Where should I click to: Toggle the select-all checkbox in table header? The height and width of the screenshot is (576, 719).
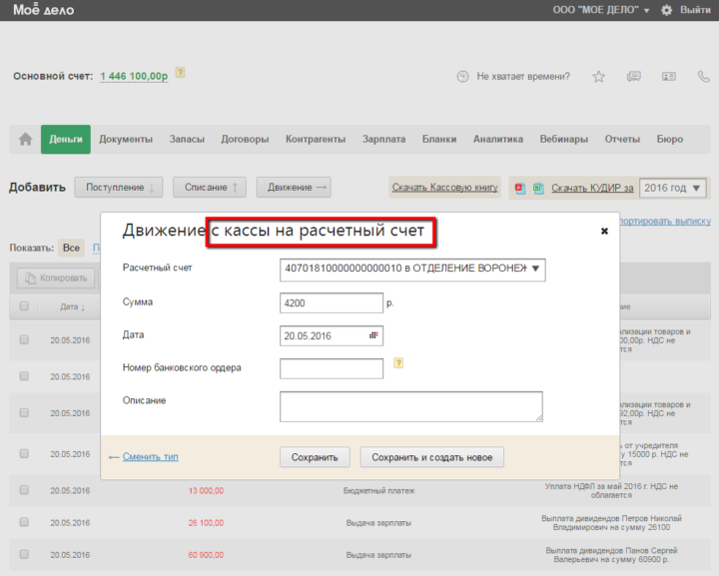tap(24, 306)
